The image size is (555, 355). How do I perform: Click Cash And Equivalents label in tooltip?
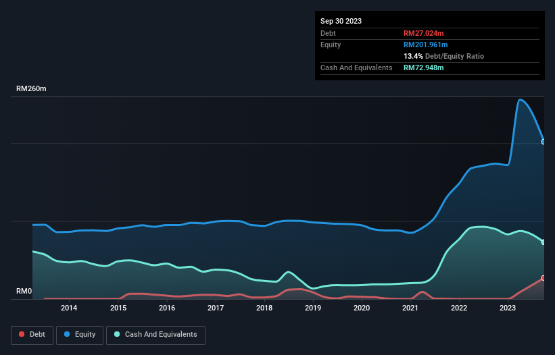pyautogui.click(x=356, y=67)
